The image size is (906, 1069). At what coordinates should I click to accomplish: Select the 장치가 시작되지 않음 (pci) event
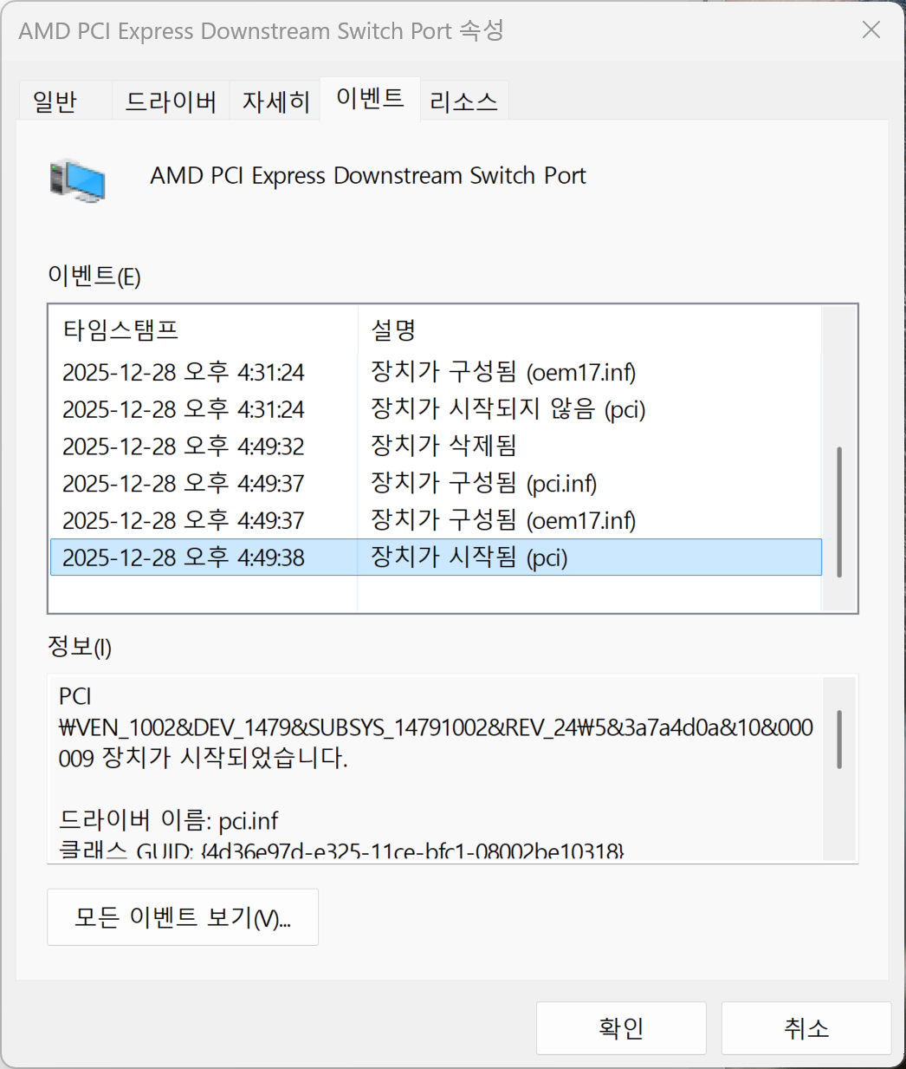[436, 409]
